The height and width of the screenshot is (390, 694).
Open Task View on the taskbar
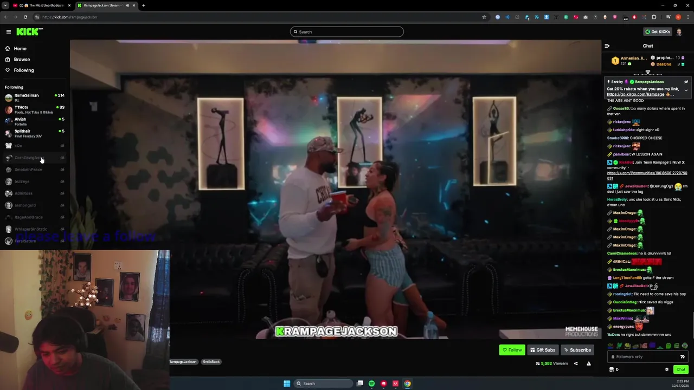click(x=359, y=383)
